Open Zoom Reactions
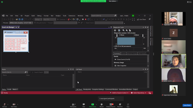Screen dimensions: 193x108 [120, 105]
